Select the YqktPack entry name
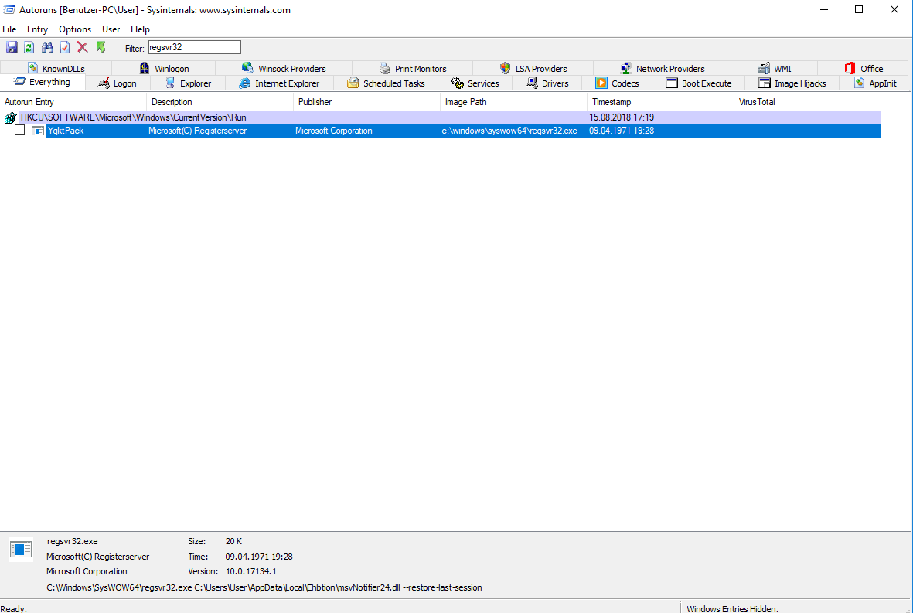 pos(66,131)
